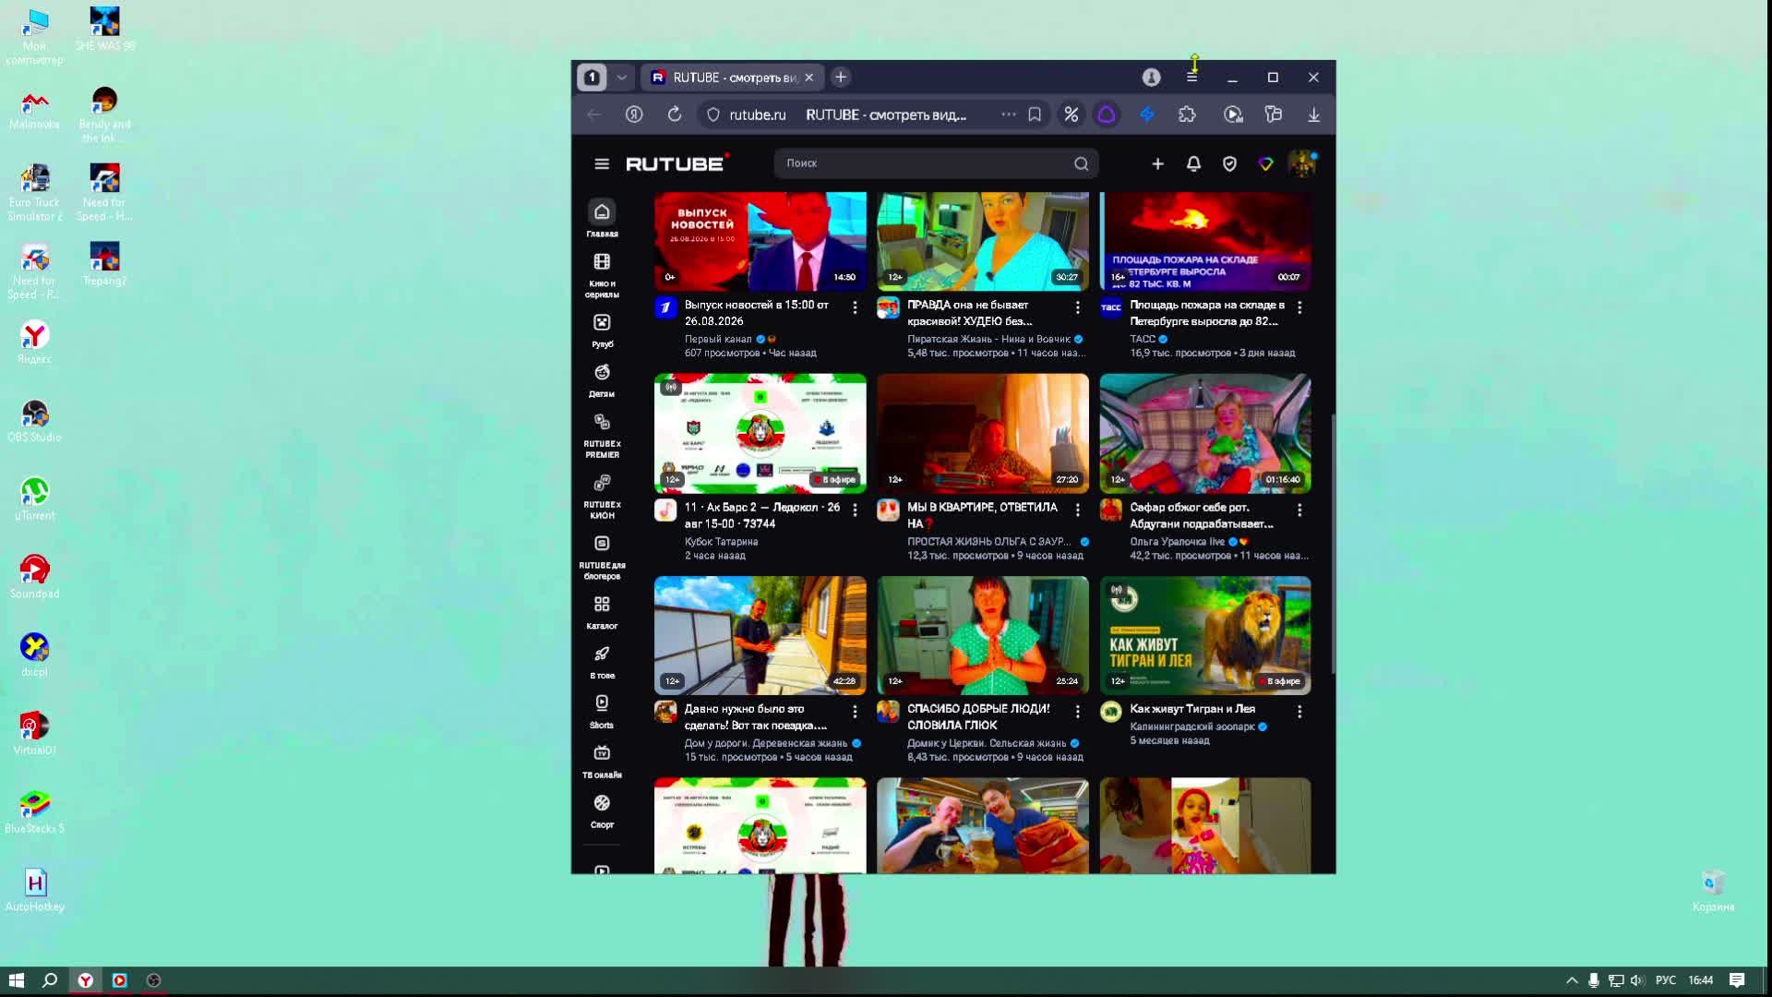This screenshot has height=997, width=1772.
Task: Open options for Сафар обжог себе рот video
Action: click(x=1299, y=510)
